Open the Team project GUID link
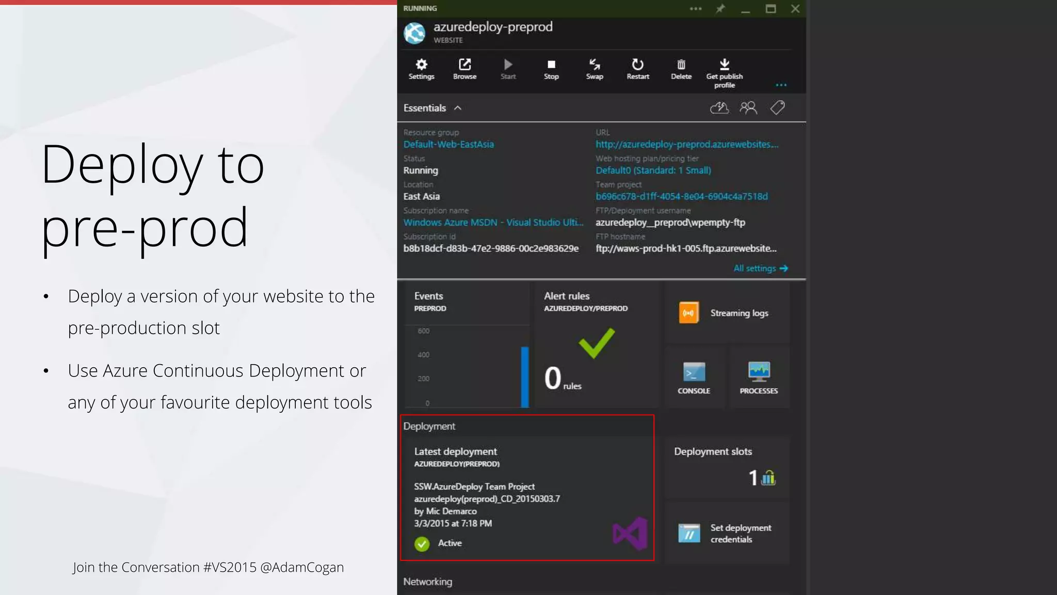 tap(682, 196)
